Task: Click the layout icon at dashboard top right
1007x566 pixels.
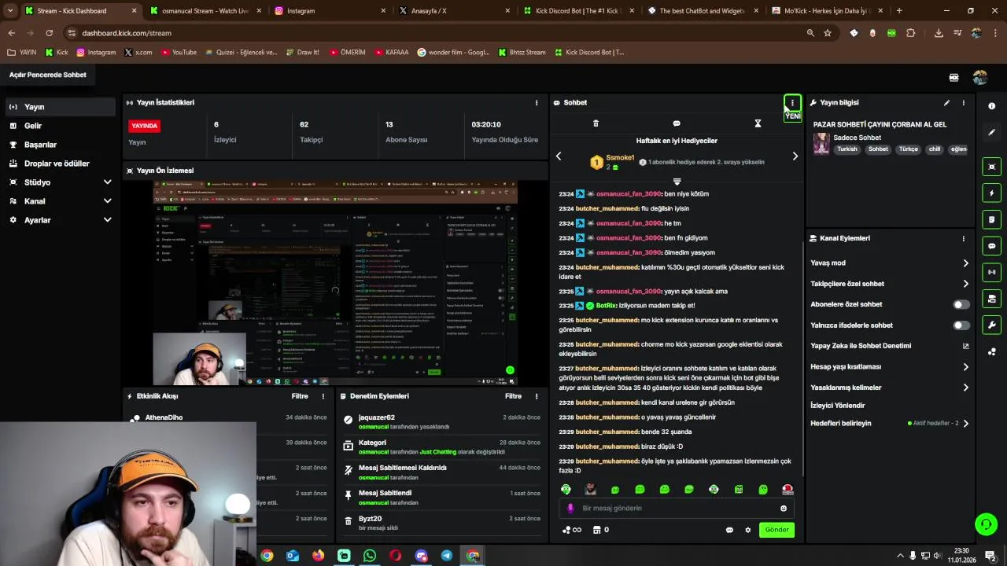Action: point(954,78)
